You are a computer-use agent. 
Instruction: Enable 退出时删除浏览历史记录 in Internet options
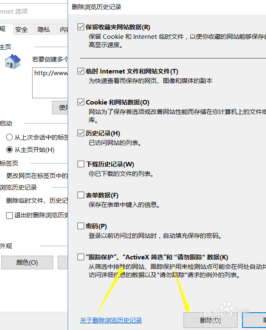coord(9,215)
